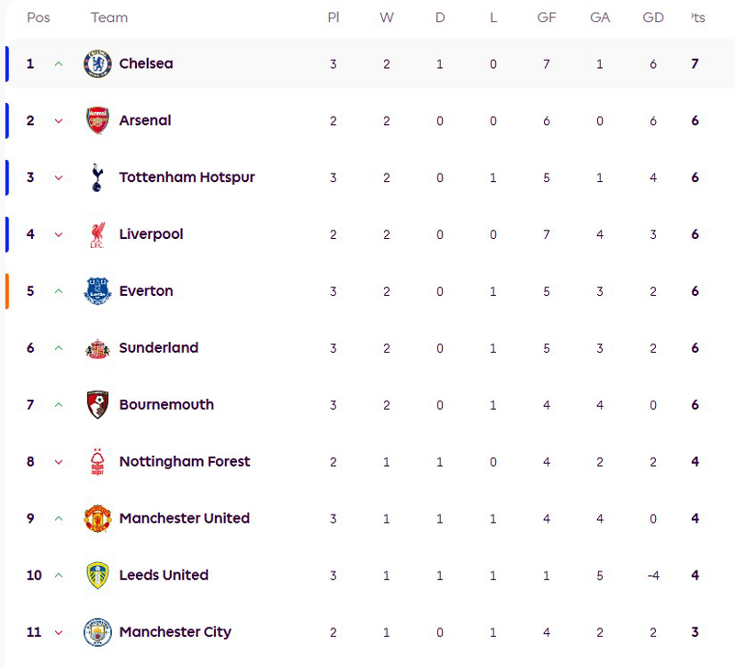Click the Manchester United crest icon

pos(97,519)
